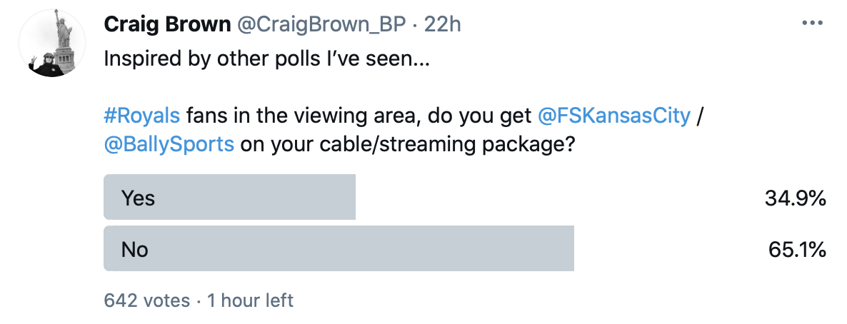
Task: Open the tweet via the 22h timestamp
Action: [443, 24]
